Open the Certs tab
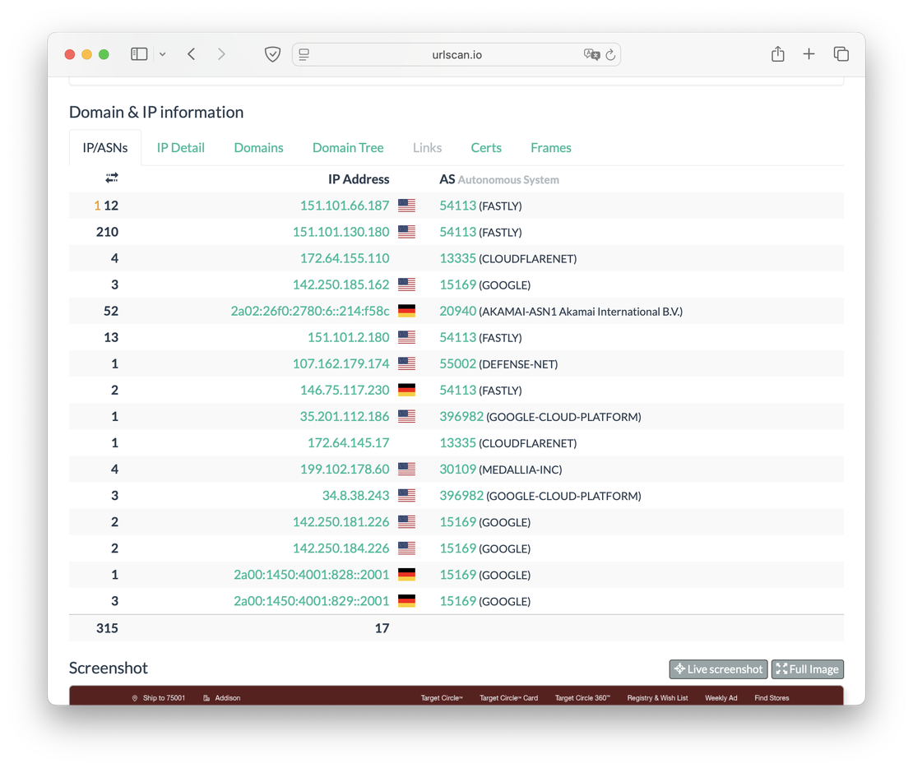913x768 pixels. [x=486, y=148]
